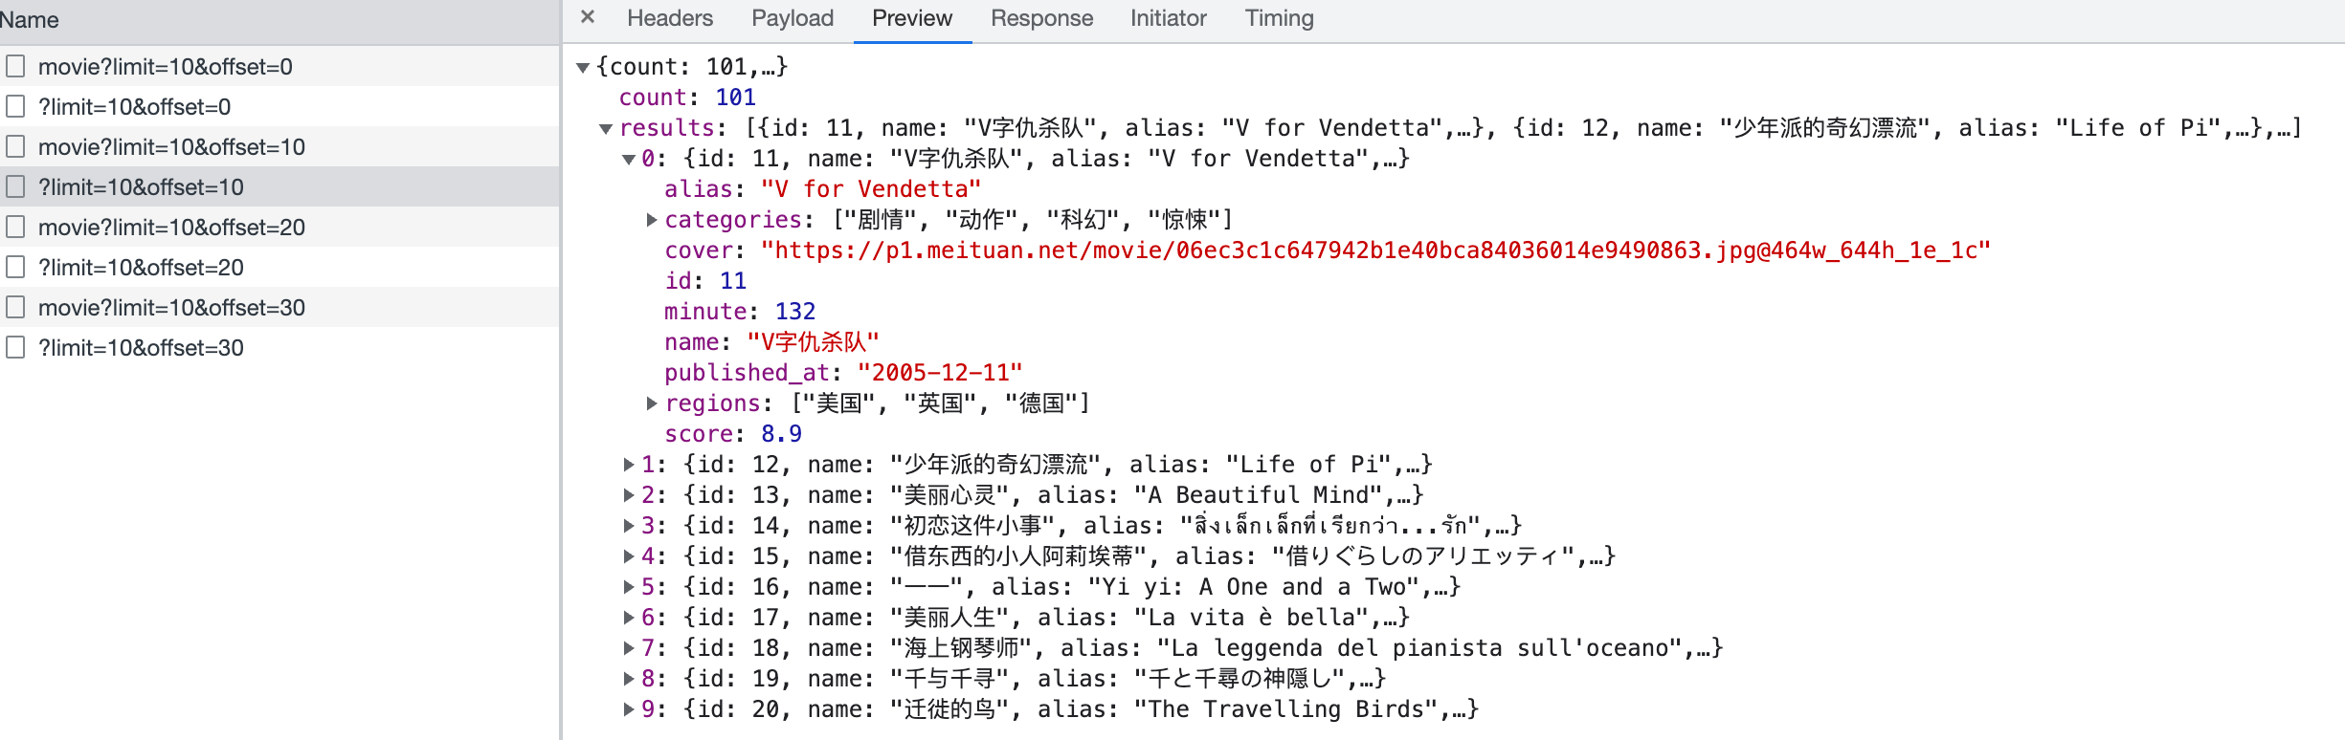
Task: Expand result 7 海上钢琴师
Action: tap(629, 648)
